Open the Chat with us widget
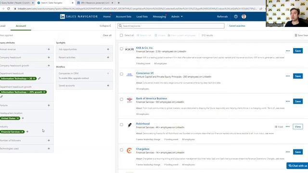Viewport: 308px width, 173px height. coord(297,166)
